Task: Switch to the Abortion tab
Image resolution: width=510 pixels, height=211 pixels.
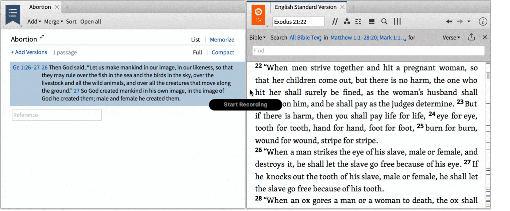Action: click(40, 7)
